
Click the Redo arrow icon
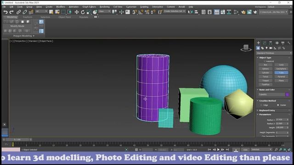tap(11, 12)
